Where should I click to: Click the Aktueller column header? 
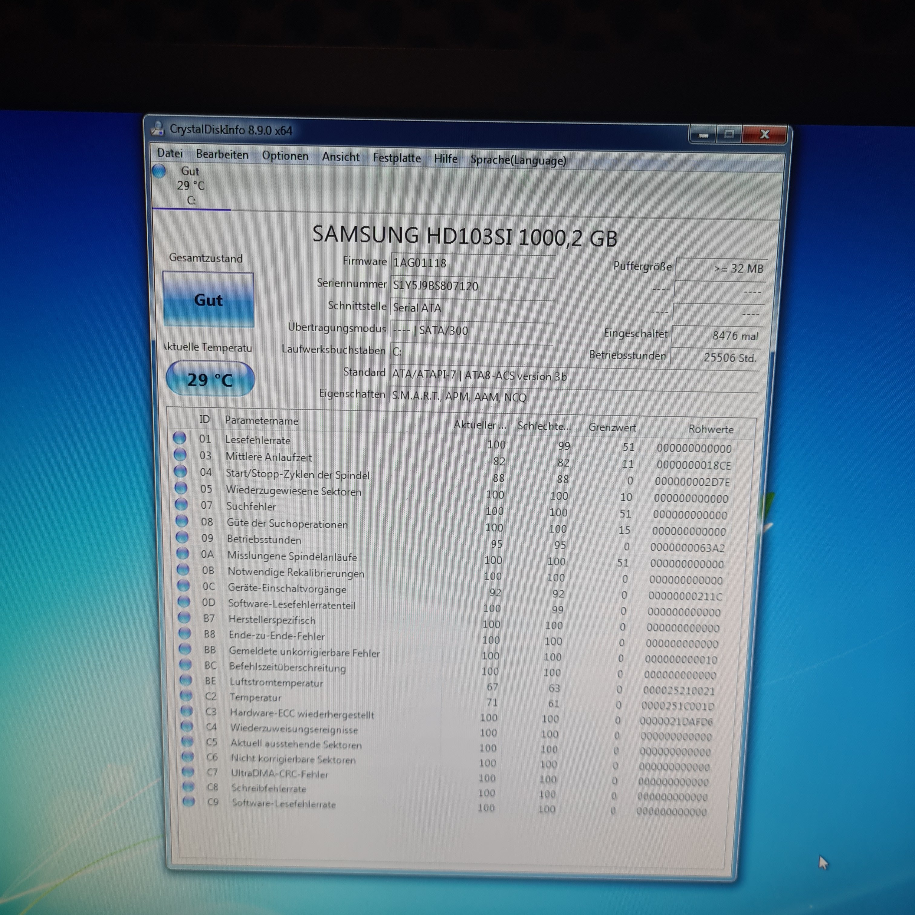[x=480, y=425]
